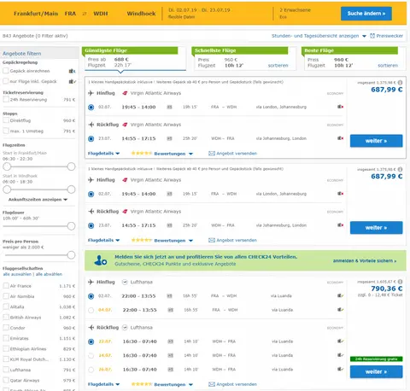
Task: Click the CHECK24 login person icon in banner
Action: (100, 260)
